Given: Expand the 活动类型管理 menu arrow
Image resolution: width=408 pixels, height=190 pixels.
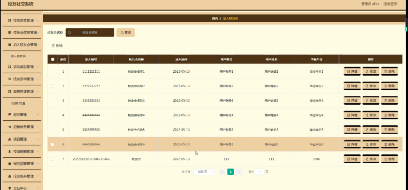Looking at the screenshot, I should tap(38, 67).
